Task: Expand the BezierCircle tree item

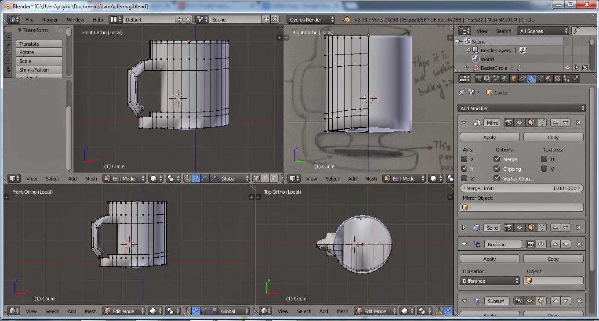Action: click(467, 68)
